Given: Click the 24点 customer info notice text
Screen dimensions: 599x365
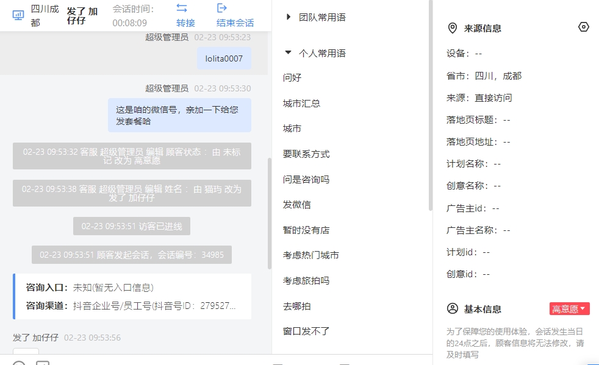Looking at the screenshot, I should click(x=515, y=343).
